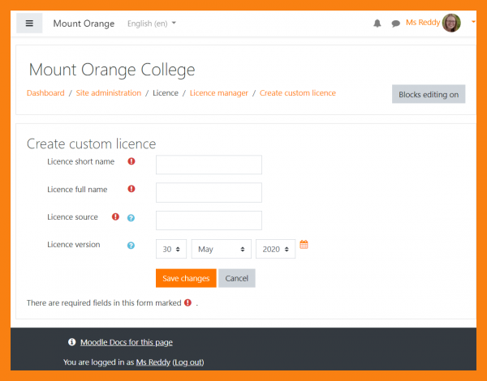
Task: Click the Save changes button
Action: (186, 278)
